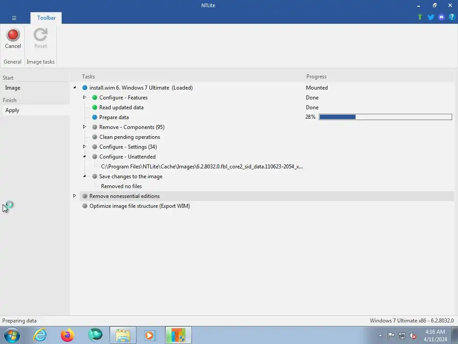Click the Preparing data status bar text
The height and width of the screenshot is (344, 458).
pos(19,321)
